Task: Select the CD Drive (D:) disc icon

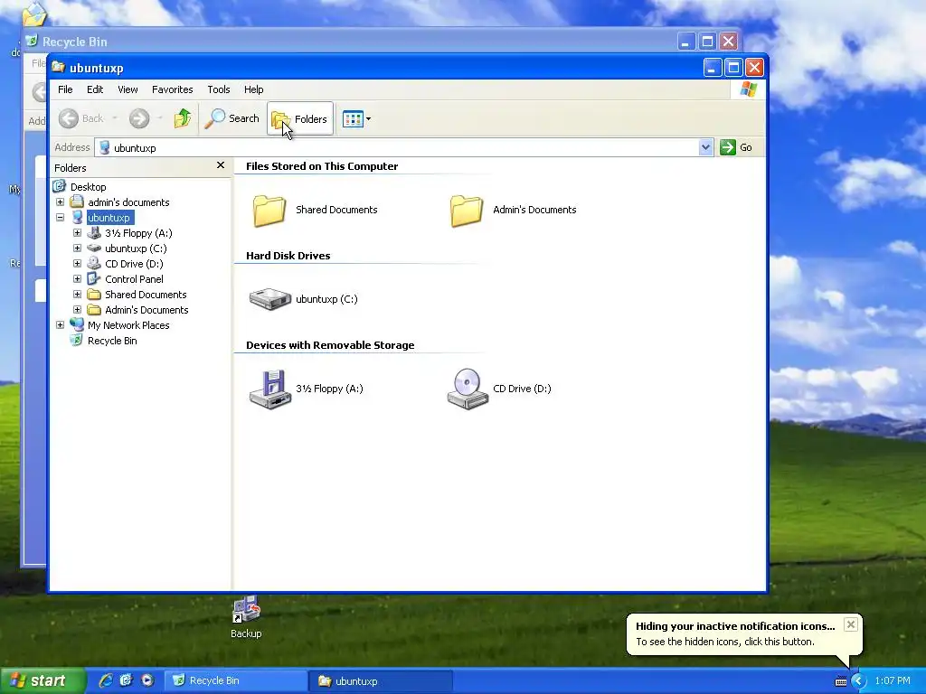Action: (x=468, y=389)
